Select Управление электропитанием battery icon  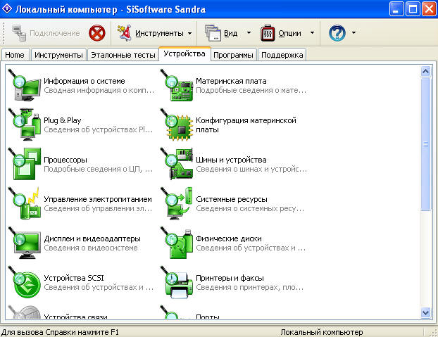(x=25, y=203)
